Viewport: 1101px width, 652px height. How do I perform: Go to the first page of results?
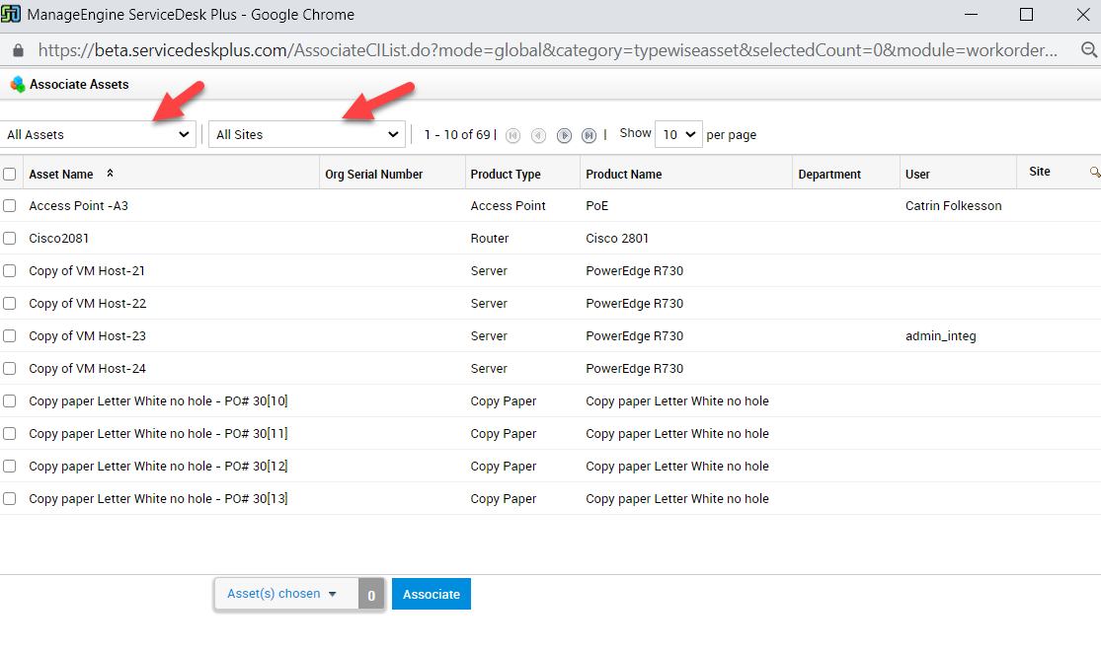coord(513,135)
